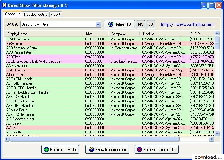This screenshot has height=160, width=224.
Task: Click the refresh arrows icon
Action: coord(110,24)
